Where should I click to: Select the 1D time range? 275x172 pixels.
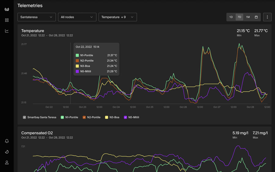[x=231, y=17]
